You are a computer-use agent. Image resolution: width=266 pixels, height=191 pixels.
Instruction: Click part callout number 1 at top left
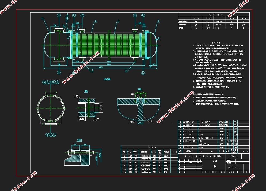[x=42, y=18]
